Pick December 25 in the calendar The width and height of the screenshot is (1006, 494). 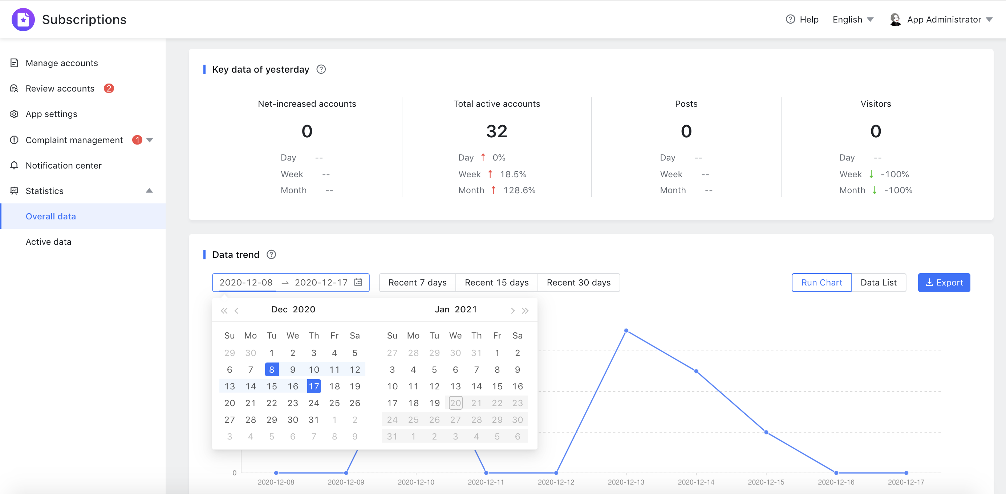click(334, 403)
